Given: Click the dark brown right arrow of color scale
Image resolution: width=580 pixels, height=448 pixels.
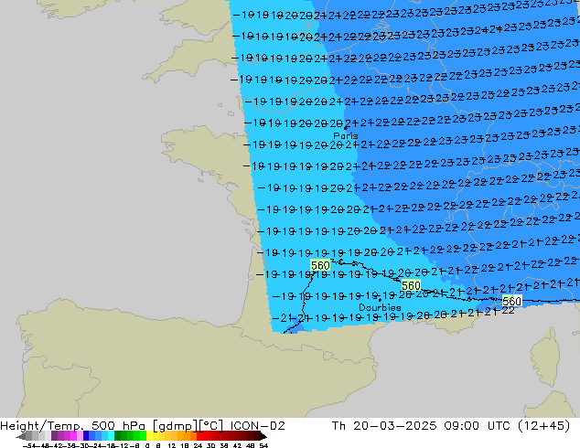Looking at the screenshot, I should coord(263,436).
